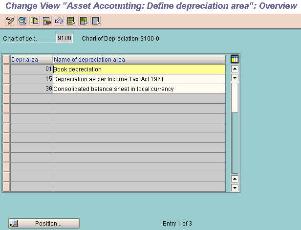Open table settings icon beside column headers
301x230 pixels.
coord(235,59)
